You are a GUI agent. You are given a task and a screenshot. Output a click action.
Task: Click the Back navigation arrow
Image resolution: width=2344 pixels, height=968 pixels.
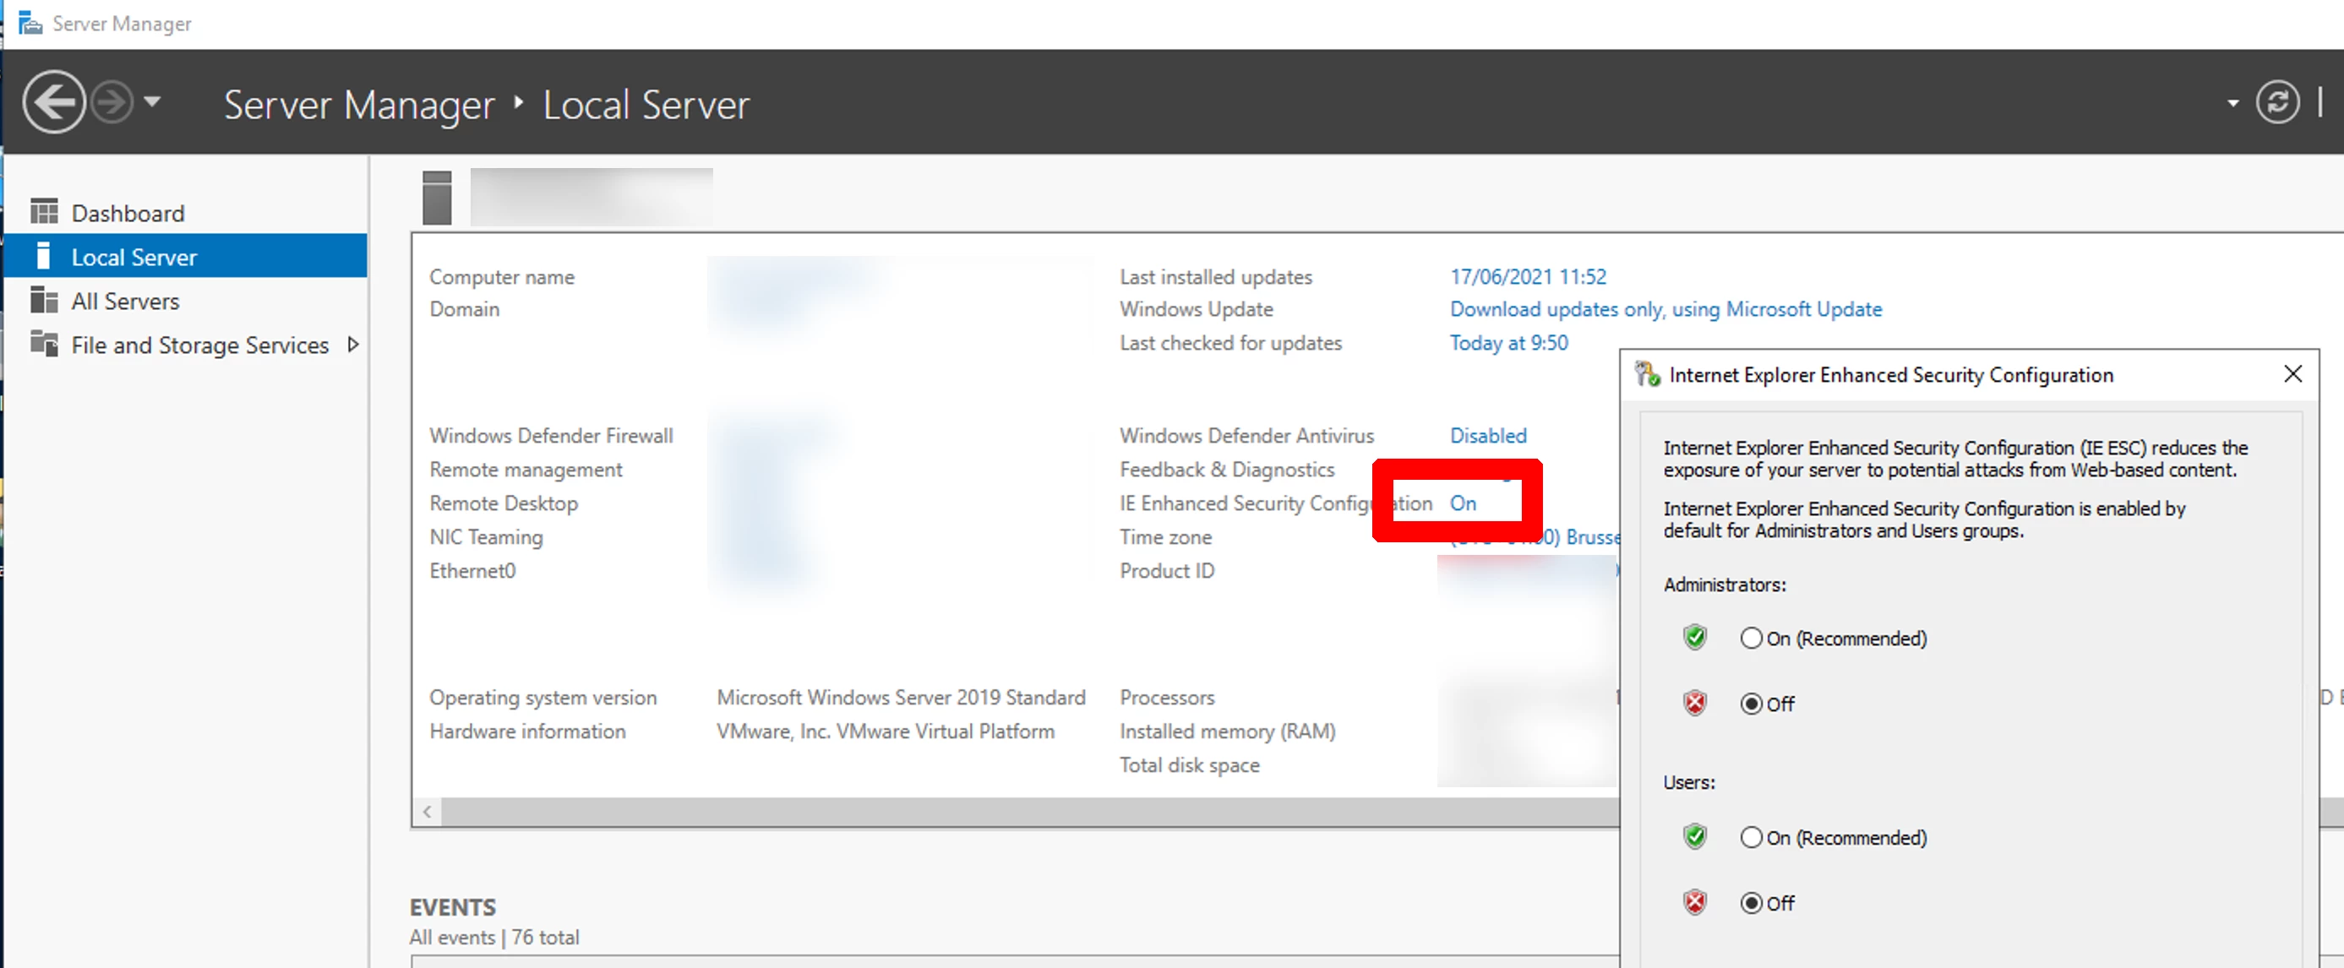(54, 102)
